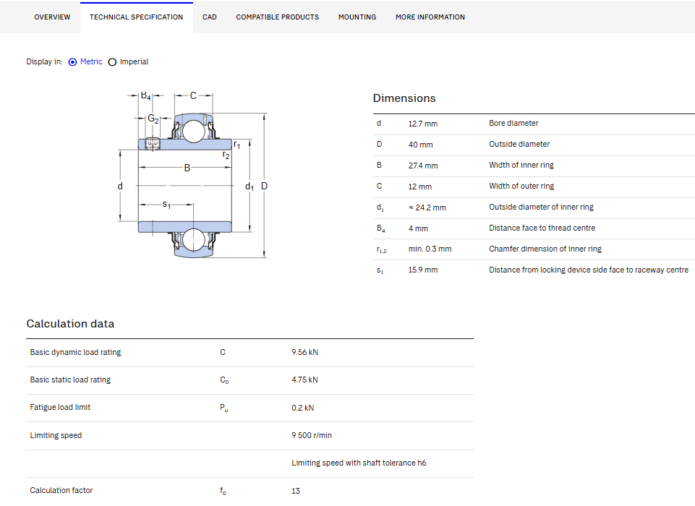Click the 15.9 mm s1 value
The height and width of the screenshot is (506, 695).
(423, 270)
